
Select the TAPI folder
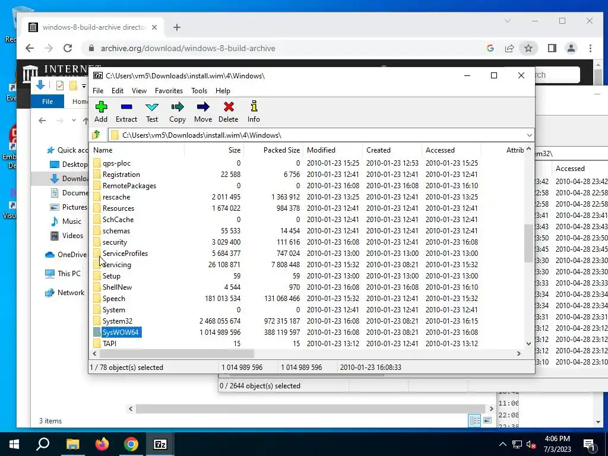tap(109, 344)
